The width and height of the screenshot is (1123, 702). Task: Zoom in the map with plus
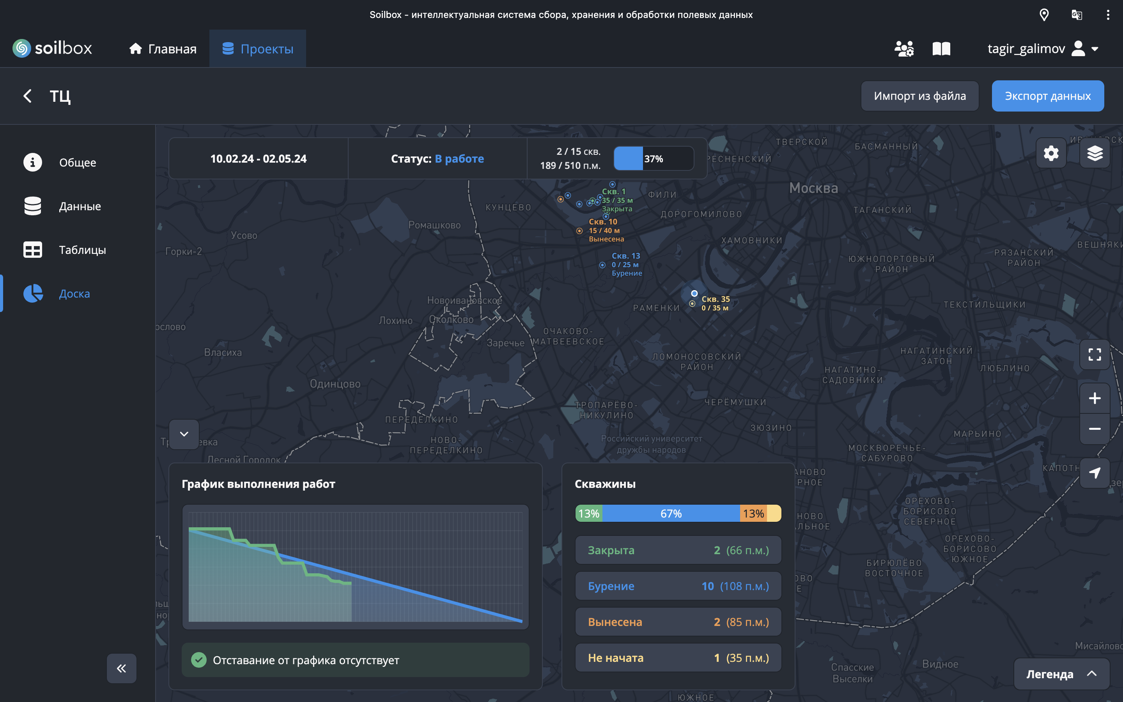[1094, 398]
